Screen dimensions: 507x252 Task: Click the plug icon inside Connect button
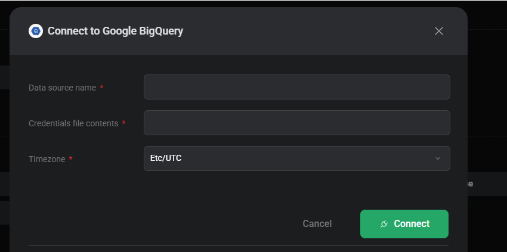(384, 224)
